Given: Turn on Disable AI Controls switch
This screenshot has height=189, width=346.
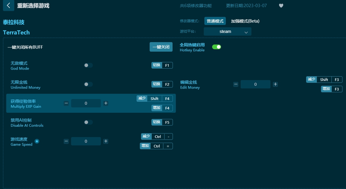Looking at the screenshot, I should [x=88, y=122].
